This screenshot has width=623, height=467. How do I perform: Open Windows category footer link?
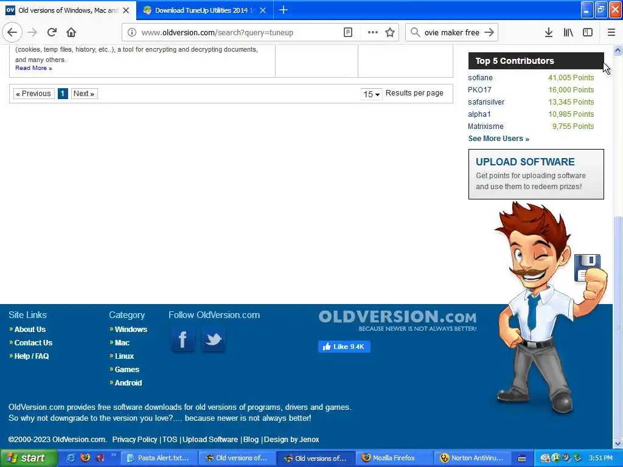131,329
